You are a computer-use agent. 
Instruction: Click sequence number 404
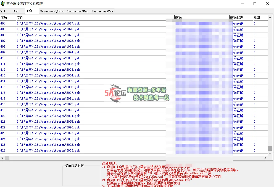click(x=3, y=23)
